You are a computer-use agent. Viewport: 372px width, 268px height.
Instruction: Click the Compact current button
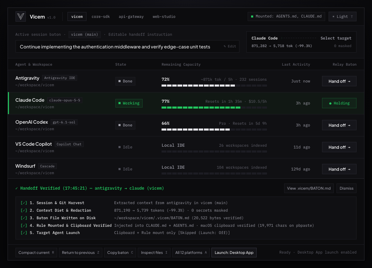tap(36, 253)
